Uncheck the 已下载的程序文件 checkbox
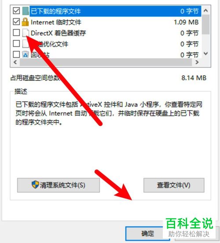 pyautogui.click(x=16, y=11)
